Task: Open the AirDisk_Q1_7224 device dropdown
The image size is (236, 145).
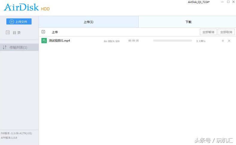Action: pos(199,2)
